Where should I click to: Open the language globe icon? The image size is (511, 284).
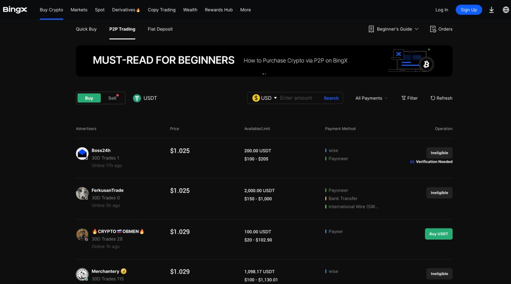pyautogui.click(x=506, y=10)
